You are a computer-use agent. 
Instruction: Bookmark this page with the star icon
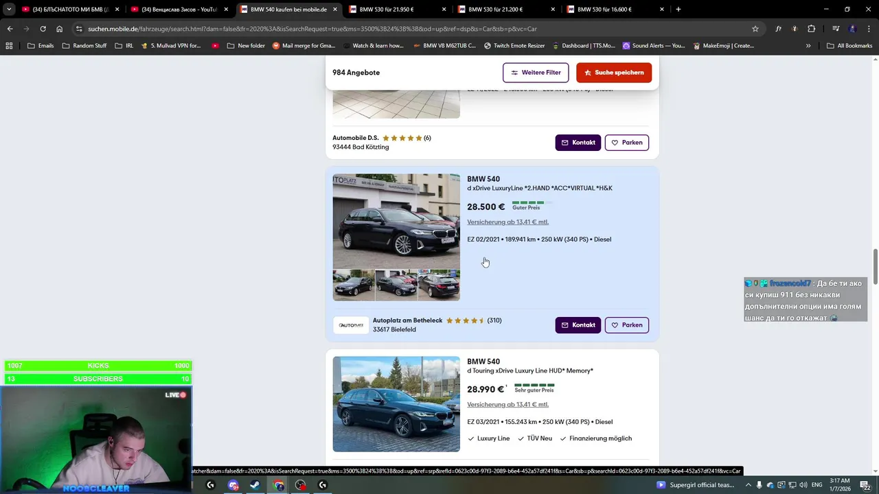(x=755, y=29)
